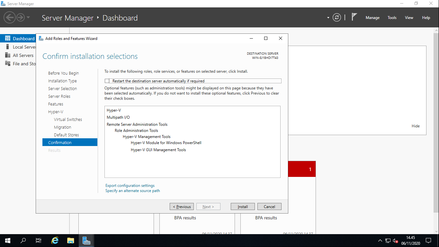Open the Tools menu
The image size is (439, 247).
tap(392, 18)
